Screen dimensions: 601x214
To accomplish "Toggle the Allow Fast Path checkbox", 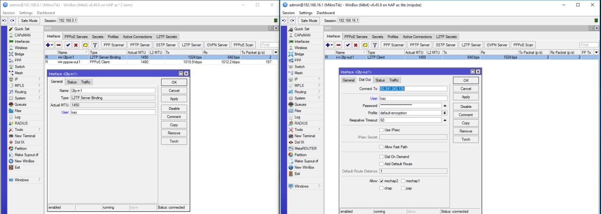I will pos(381,147).
